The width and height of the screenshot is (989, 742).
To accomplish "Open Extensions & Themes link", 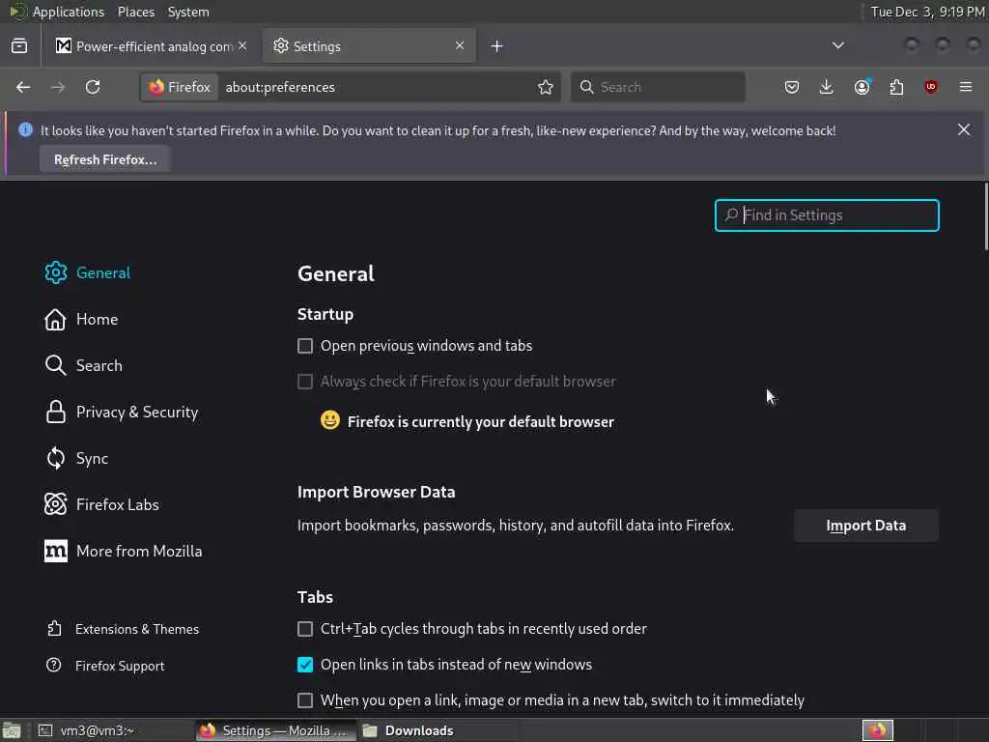I will coord(123,629).
